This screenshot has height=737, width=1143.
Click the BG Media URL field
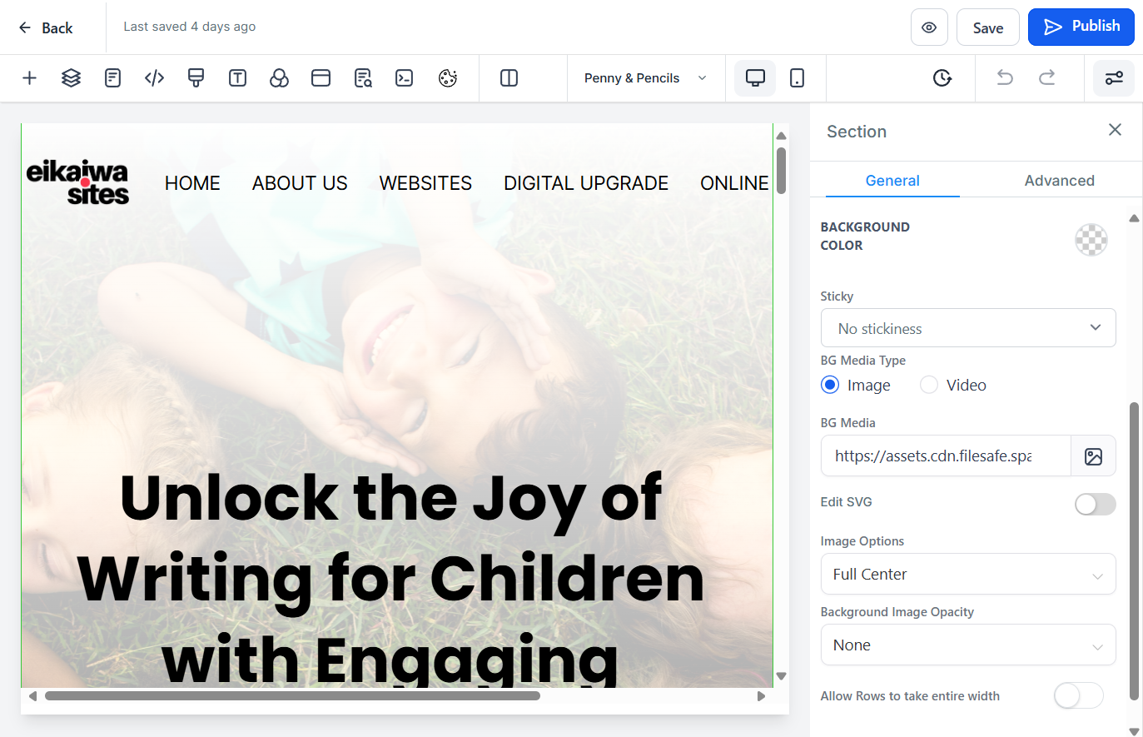(x=946, y=456)
